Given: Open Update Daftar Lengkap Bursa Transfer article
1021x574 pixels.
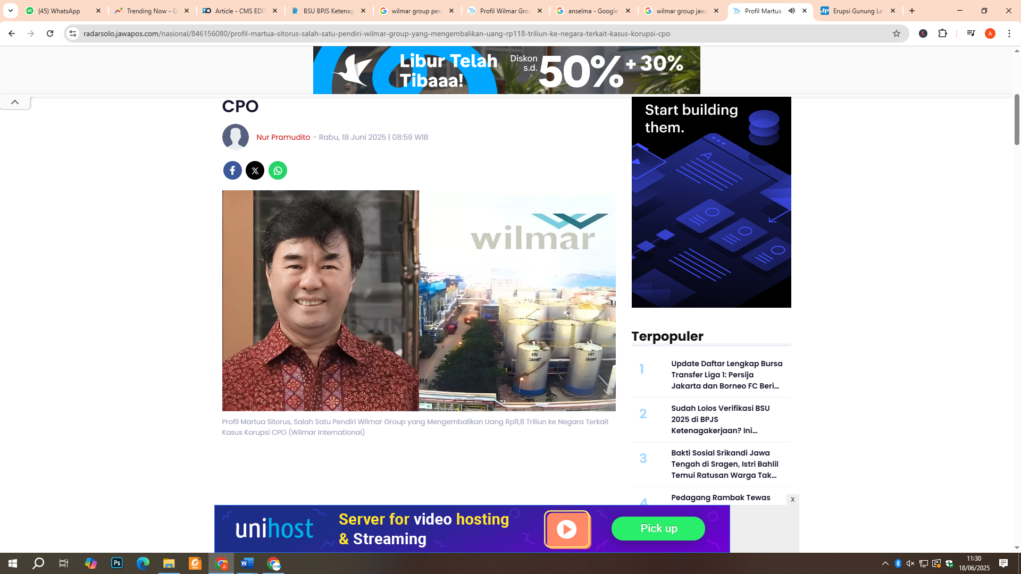Looking at the screenshot, I should (x=726, y=375).
